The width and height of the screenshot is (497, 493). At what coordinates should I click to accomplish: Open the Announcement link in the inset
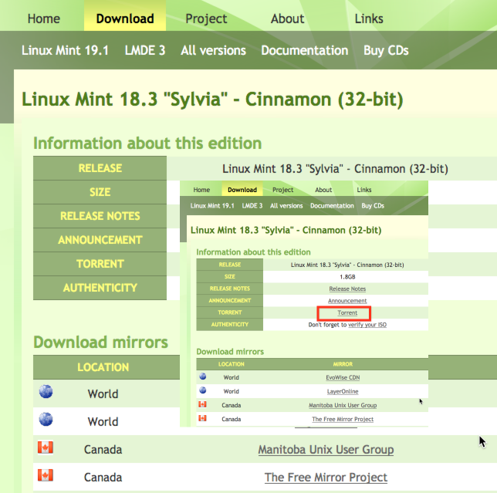[347, 301]
